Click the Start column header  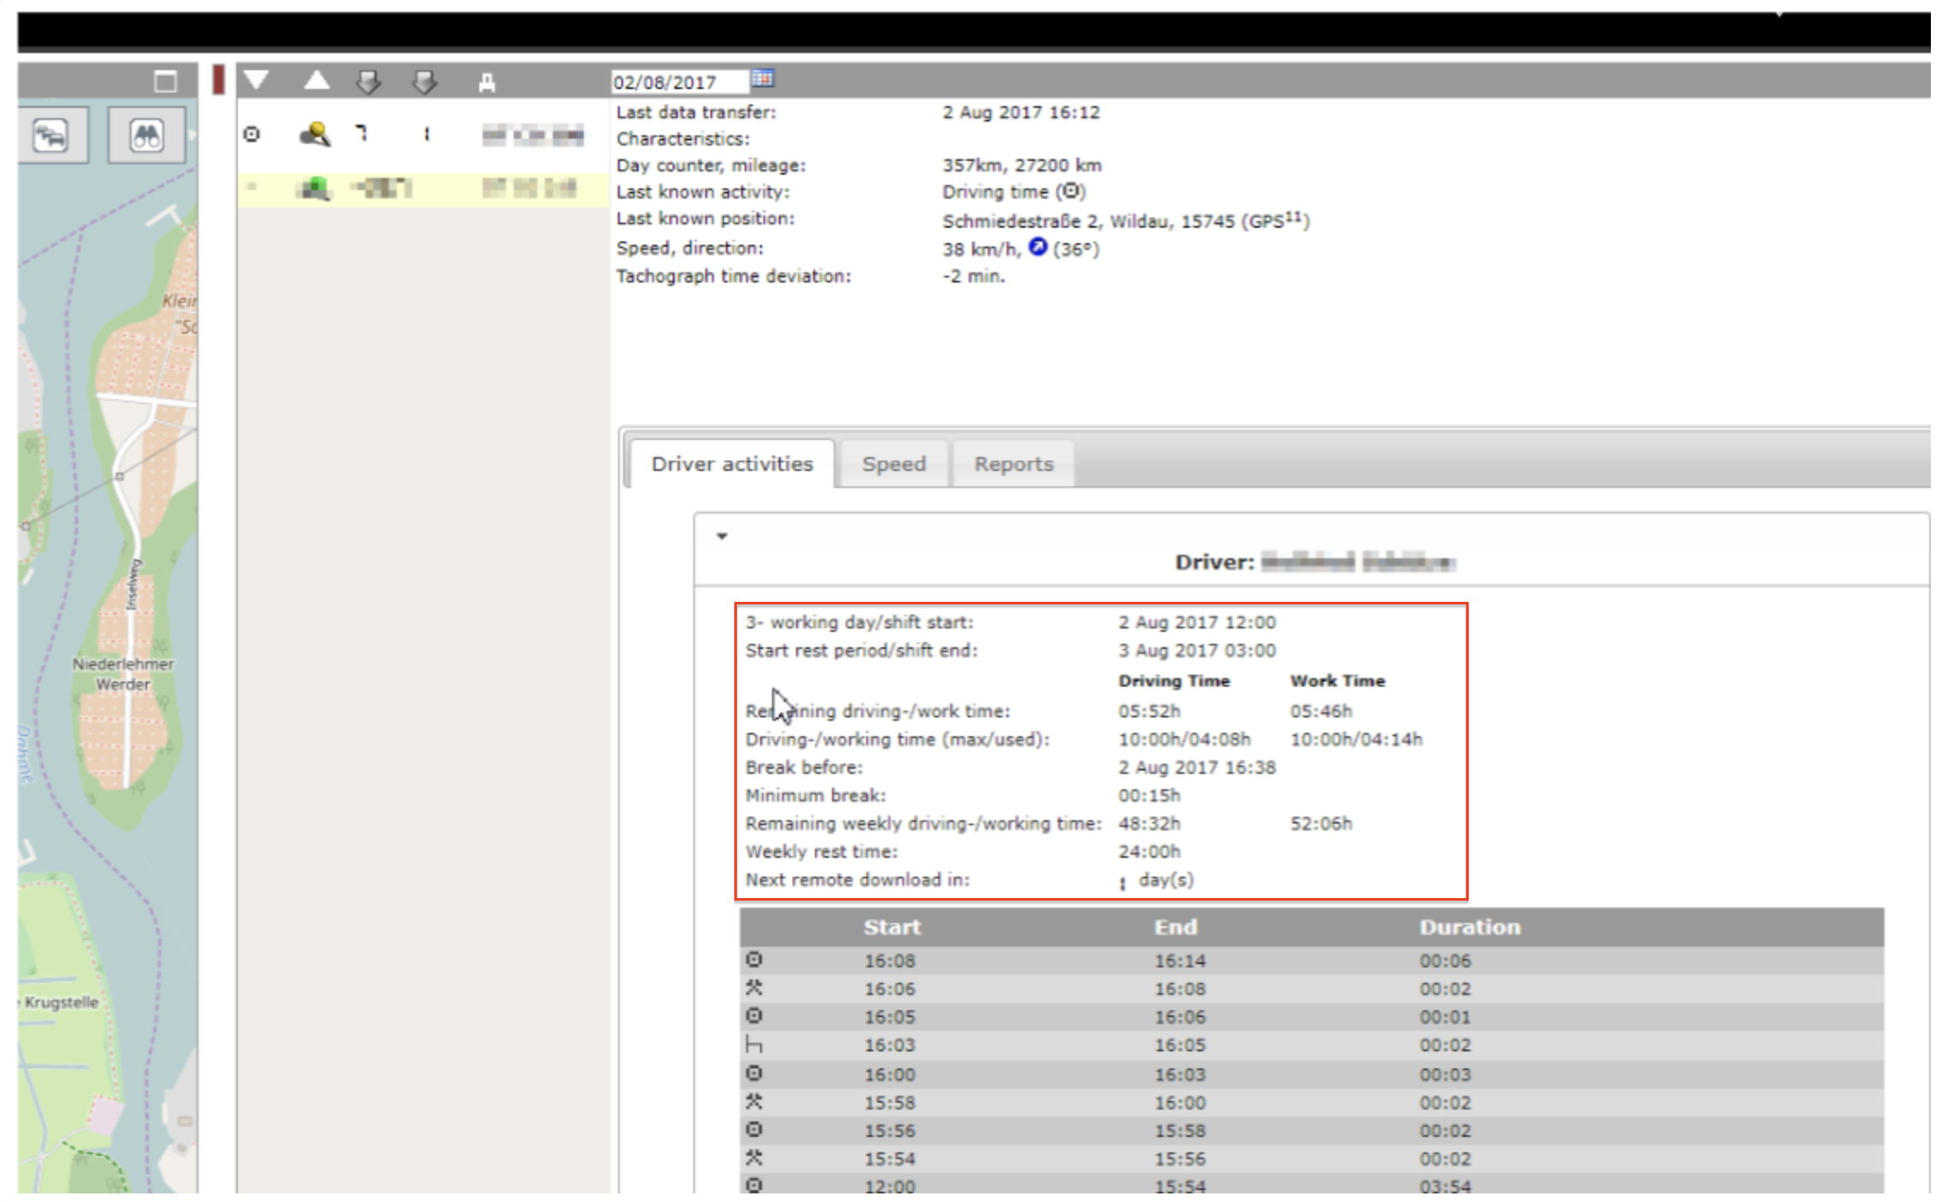[891, 927]
